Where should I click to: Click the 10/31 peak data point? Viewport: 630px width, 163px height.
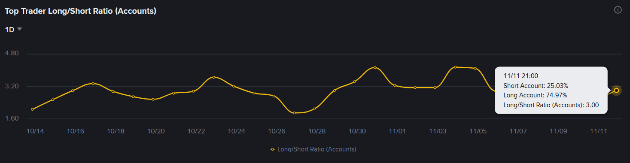point(374,67)
